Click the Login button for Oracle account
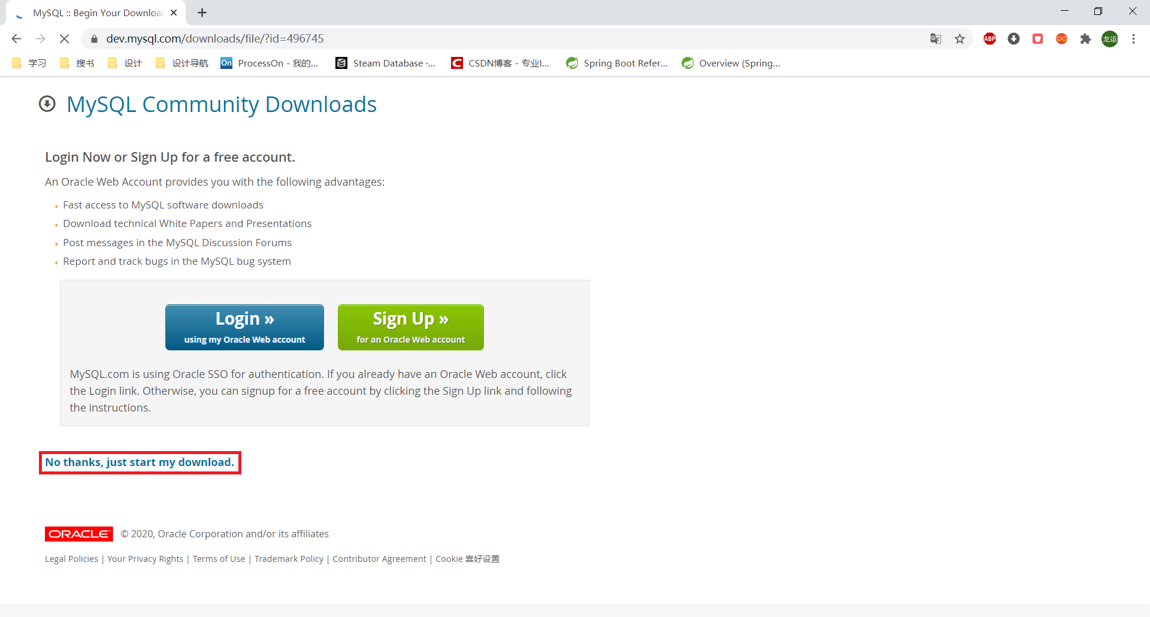The height and width of the screenshot is (617, 1150). [x=244, y=327]
